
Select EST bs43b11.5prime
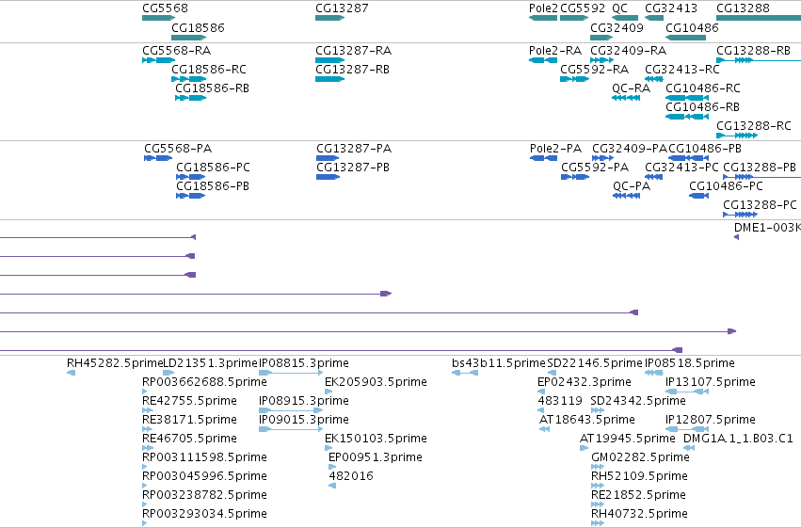tap(465, 373)
